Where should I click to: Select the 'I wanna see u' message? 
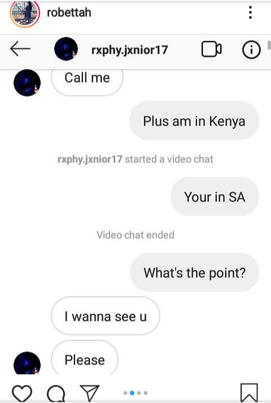point(106,316)
